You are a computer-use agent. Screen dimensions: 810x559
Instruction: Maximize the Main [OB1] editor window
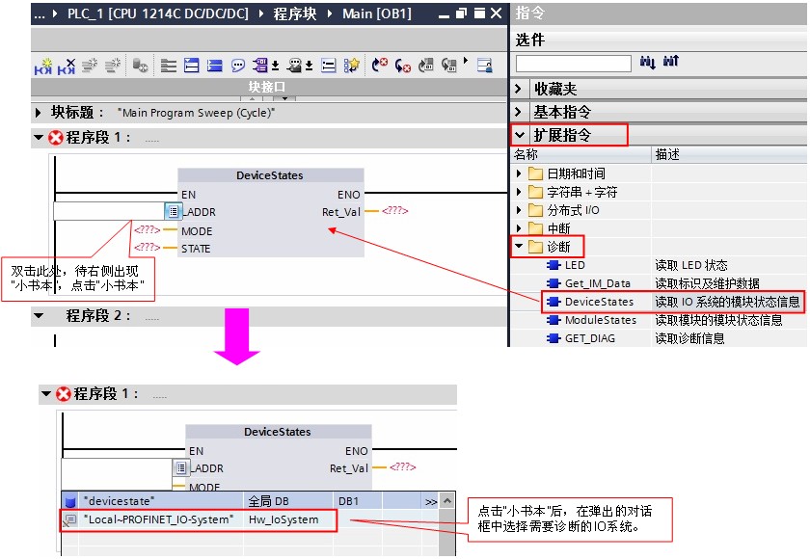(479, 13)
